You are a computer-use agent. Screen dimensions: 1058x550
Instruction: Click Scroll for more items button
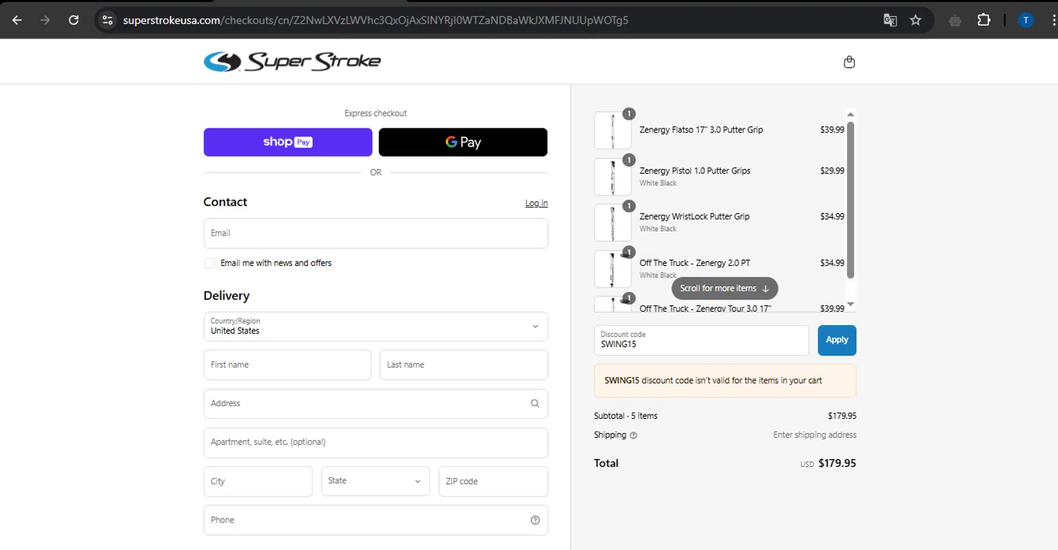point(724,288)
